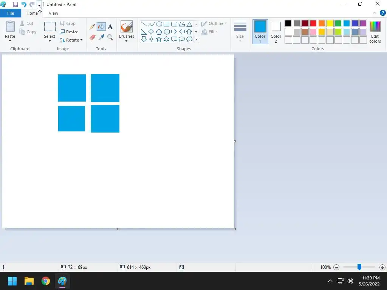Open the Paint Help question mark
This screenshot has width=387, height=290.
coord(382,13)
